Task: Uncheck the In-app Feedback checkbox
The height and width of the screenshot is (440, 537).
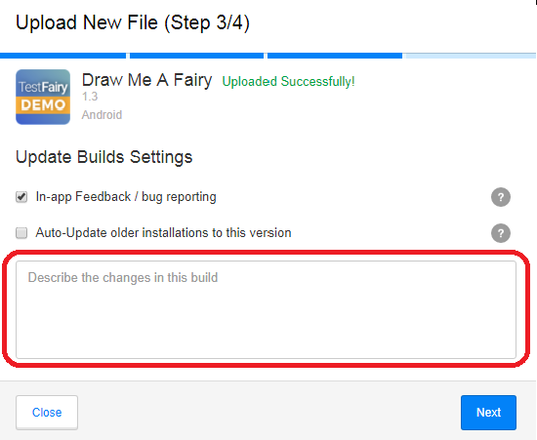Action: [x=21, y=197]
